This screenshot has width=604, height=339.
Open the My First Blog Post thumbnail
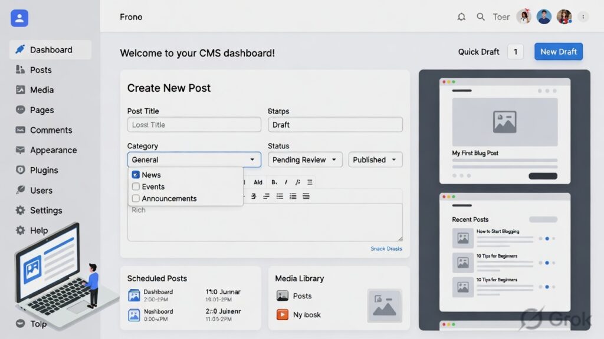tap(504, 122)
